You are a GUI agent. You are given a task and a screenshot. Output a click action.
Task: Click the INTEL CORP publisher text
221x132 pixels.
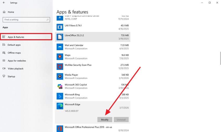[x=71, y=19]
